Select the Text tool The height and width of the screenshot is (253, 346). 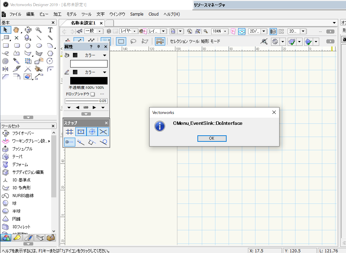[x=50, y=30]
